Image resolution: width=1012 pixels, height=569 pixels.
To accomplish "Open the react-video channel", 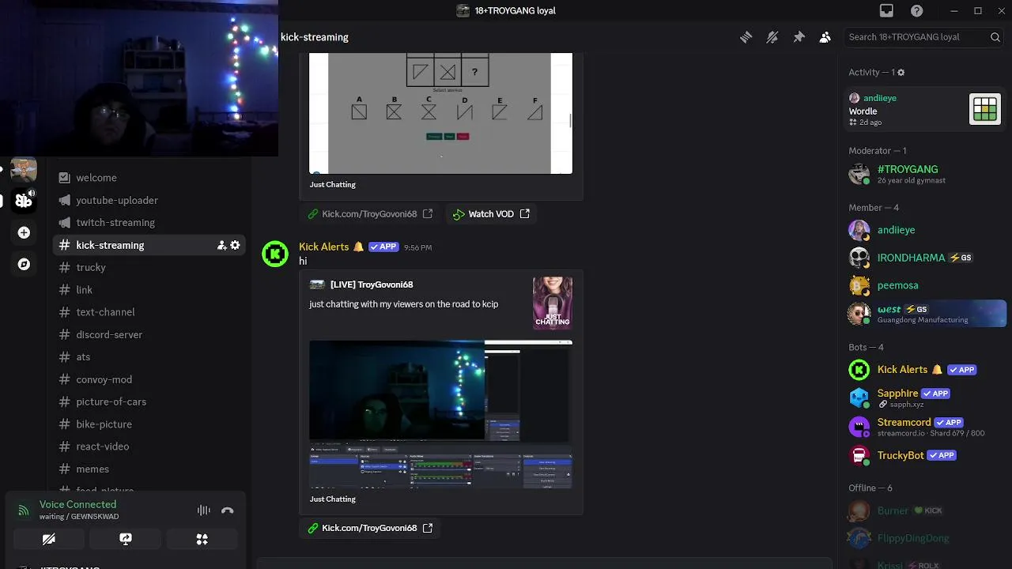I will point(149,447).
